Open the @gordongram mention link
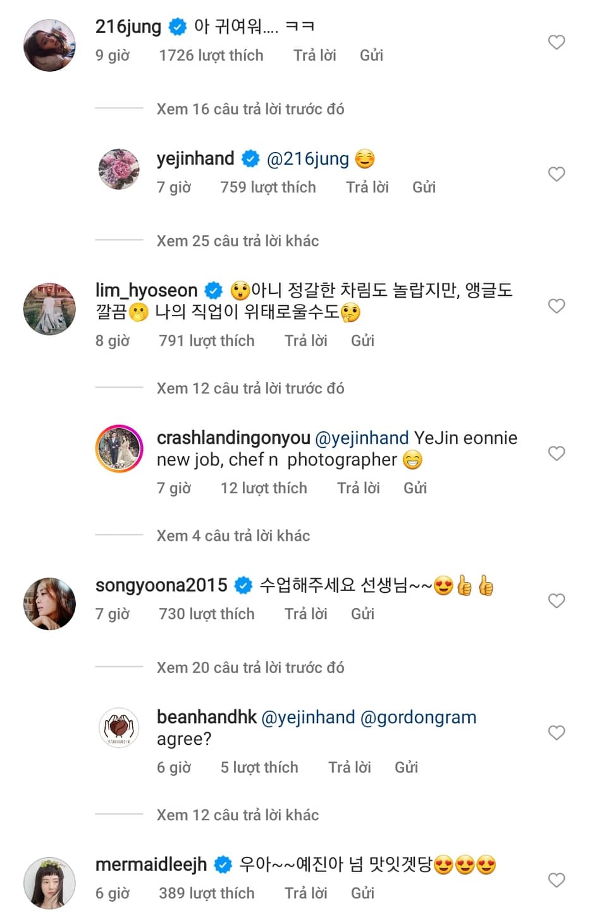The image size is (597, 912). pos(418,717)
